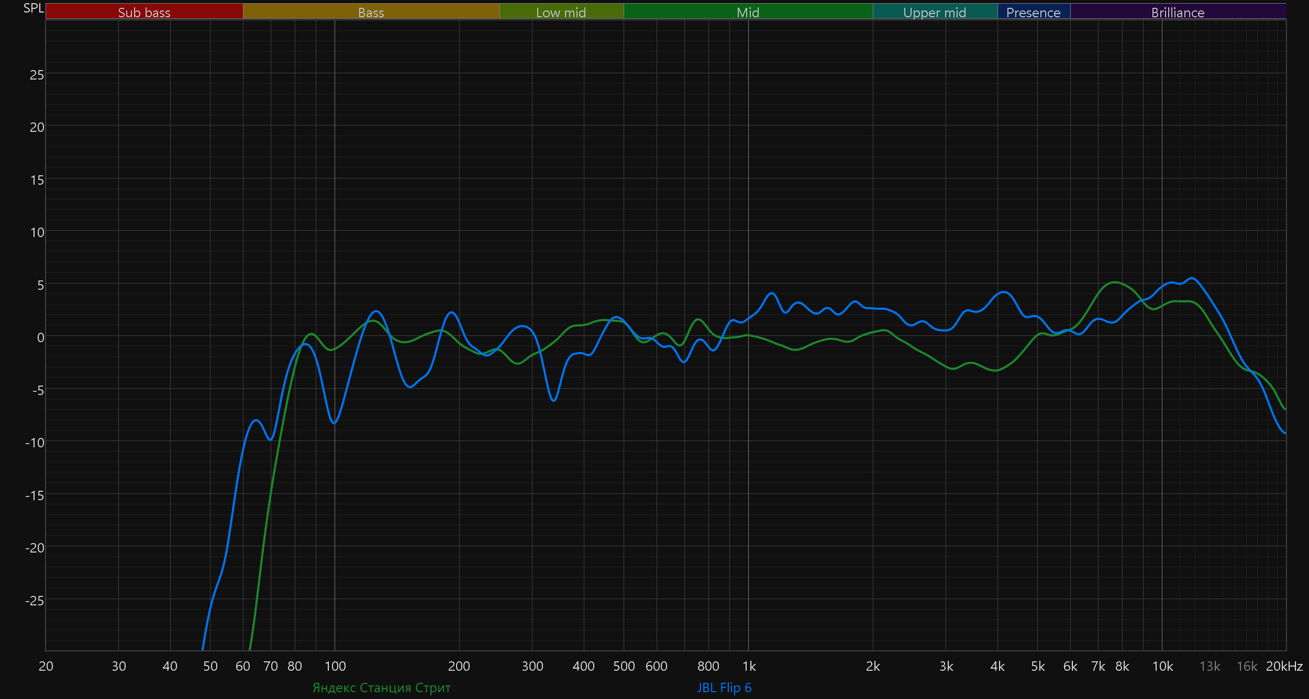Toggle the JBL Flip 6 legend
Viewport: 1309px width, 699px height.
coord(724,687)
